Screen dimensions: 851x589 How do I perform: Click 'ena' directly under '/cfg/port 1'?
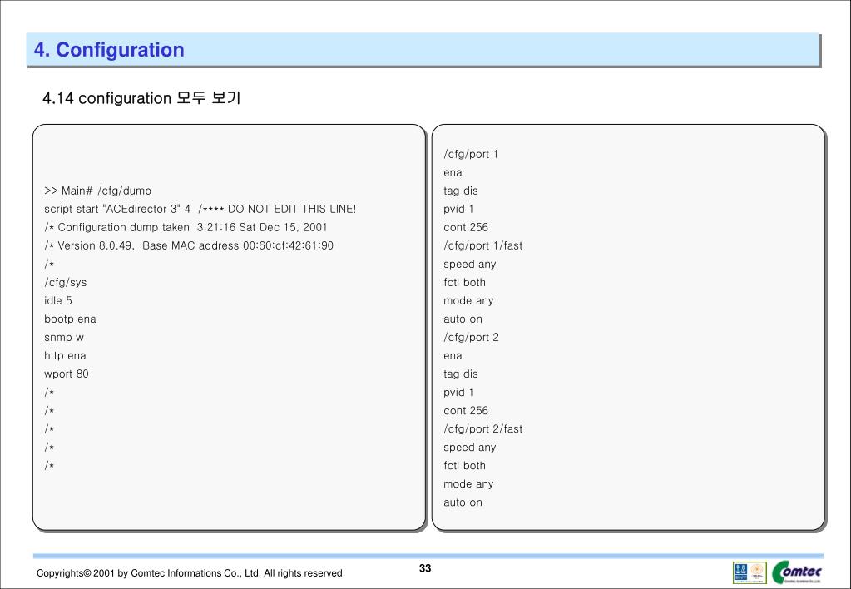click(453, 173)
